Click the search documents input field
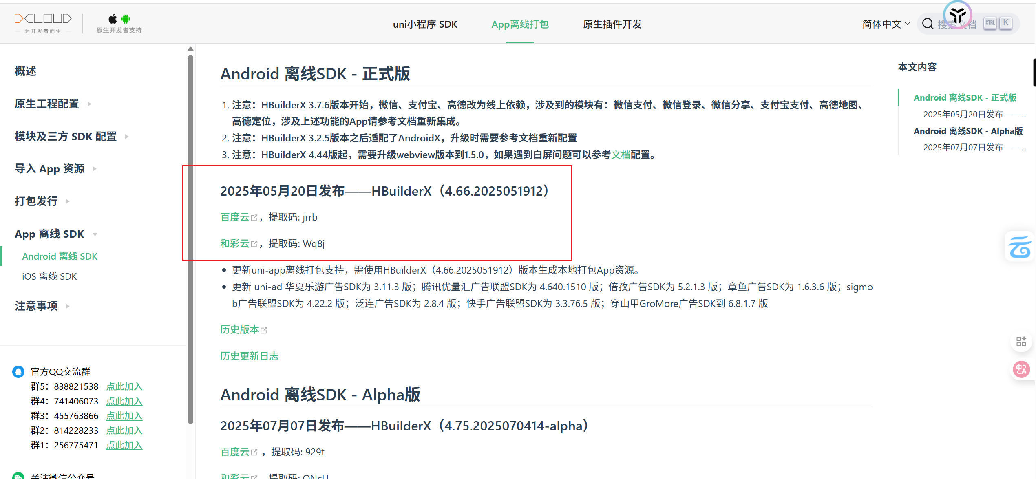This screenshot has height=479, width=1036. click(968, 24)
